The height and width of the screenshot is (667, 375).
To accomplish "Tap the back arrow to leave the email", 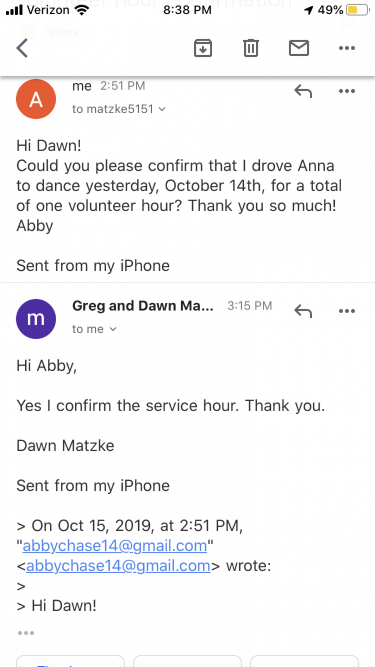I will (x=22, y=48).
